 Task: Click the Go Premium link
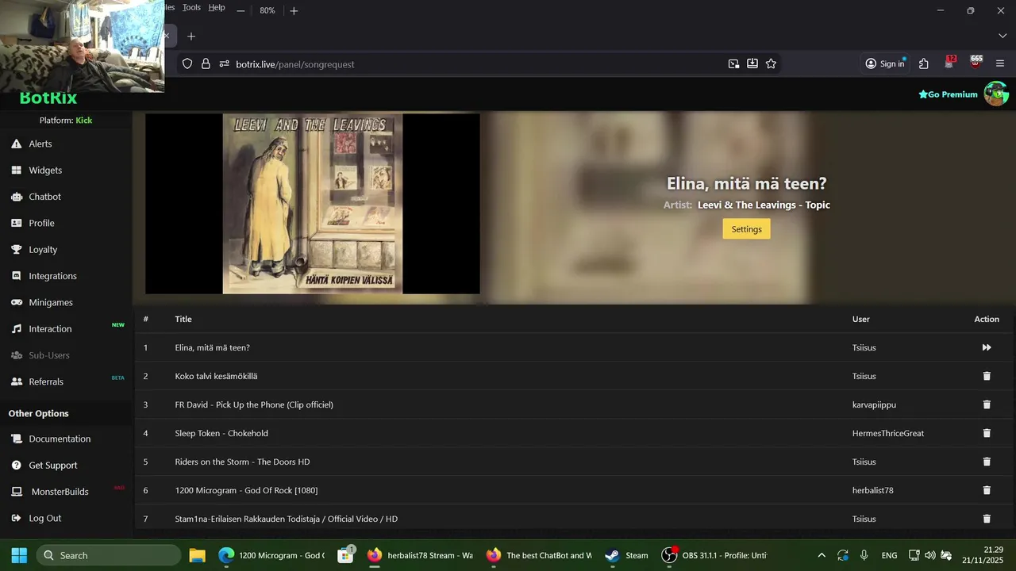coord(948,94)
